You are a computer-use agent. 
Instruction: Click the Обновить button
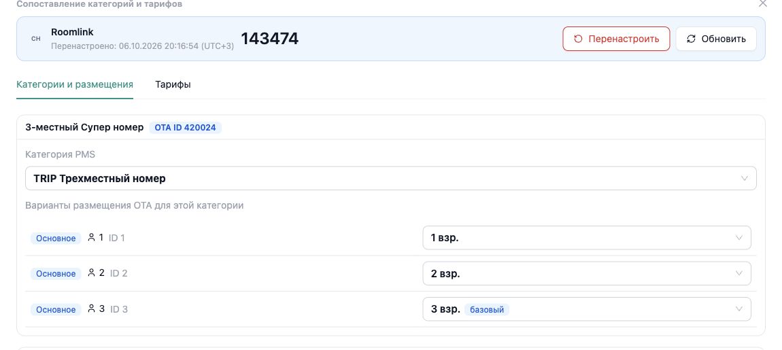715,39
